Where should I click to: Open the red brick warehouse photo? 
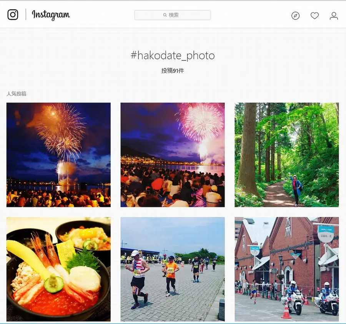pos(287,269)
